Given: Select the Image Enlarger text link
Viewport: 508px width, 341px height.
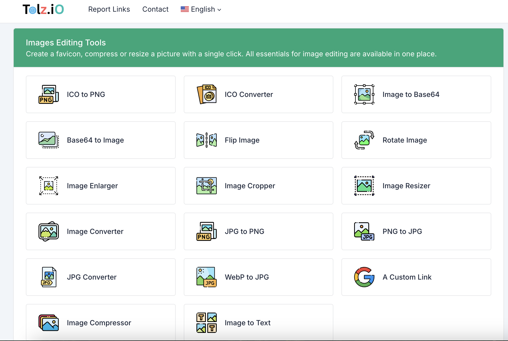Looking at the screenshot, I should 92,186.
